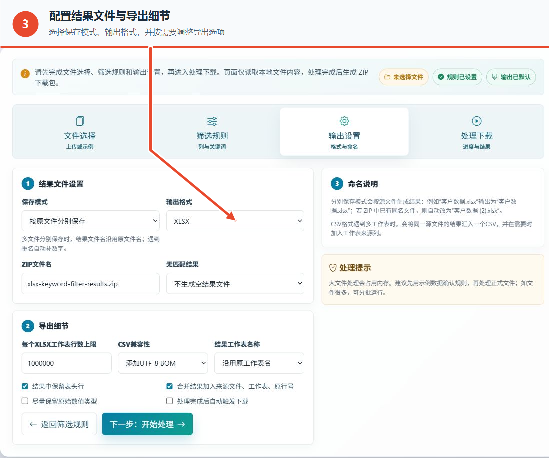Click the 命名说明 heading
549x458 pixels.
pos(363,184)
